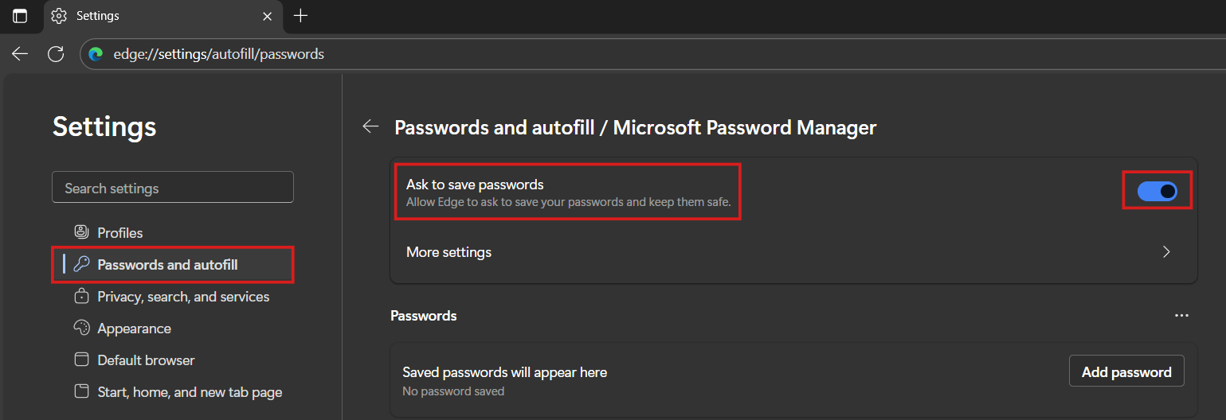
Task: Click the Add password button
Action: click(x=1126, y=371)
